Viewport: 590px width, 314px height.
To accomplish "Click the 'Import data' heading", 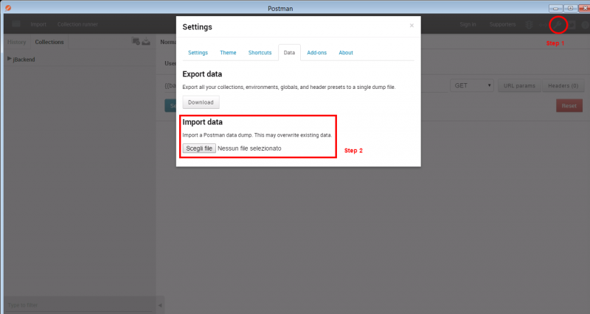I will pos(202,122).
